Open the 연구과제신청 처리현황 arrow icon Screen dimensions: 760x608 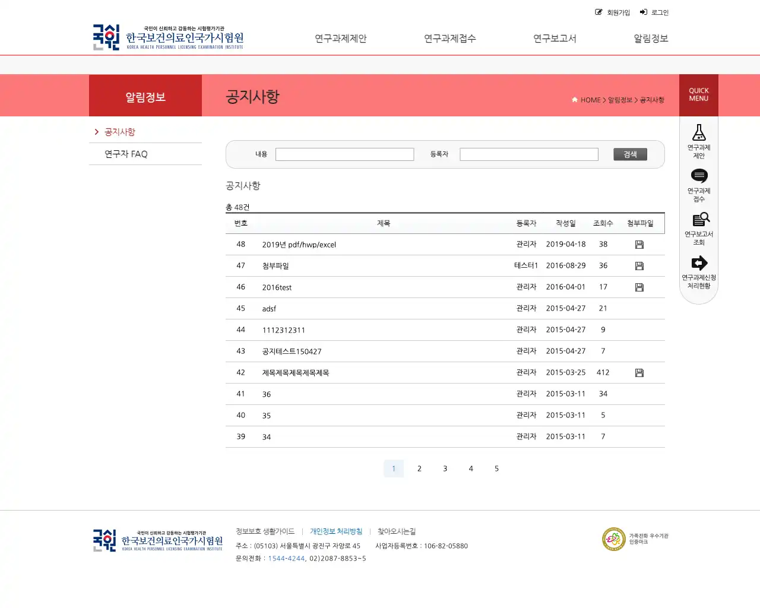point(699,263)
